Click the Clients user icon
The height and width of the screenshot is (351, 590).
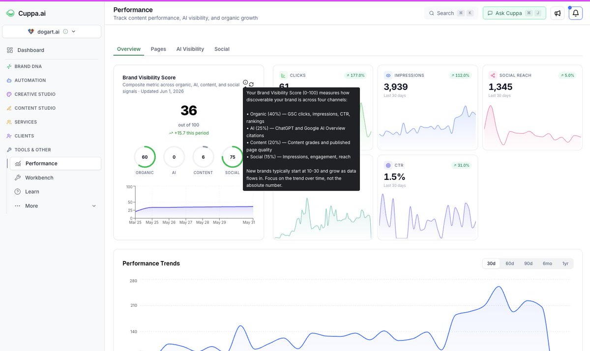pyautogui.click(x=9, y=136)
